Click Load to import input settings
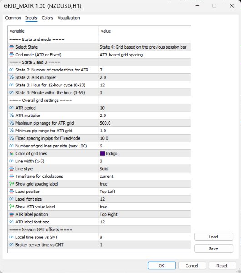This screenshot has width=241, height=273. click(x=214, y=237)
